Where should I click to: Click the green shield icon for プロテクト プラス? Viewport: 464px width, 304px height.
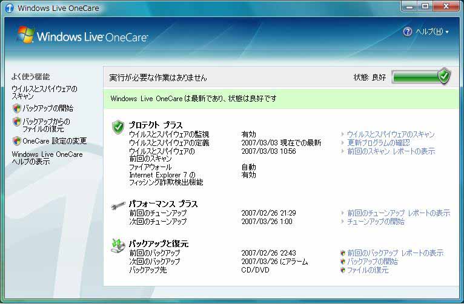tap(118, 127)
